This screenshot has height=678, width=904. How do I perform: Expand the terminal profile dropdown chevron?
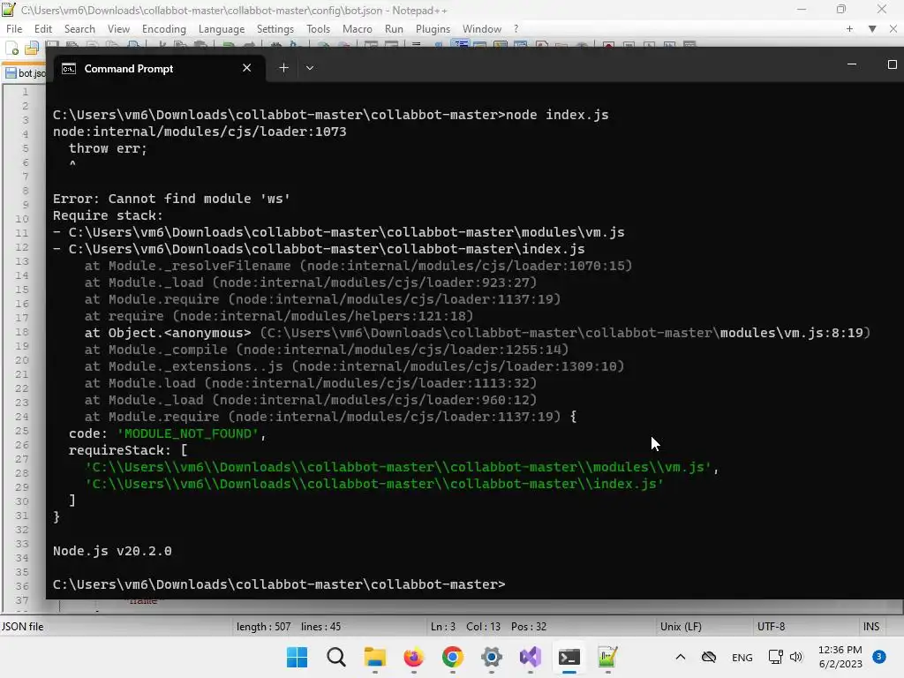tap(310, 68)
